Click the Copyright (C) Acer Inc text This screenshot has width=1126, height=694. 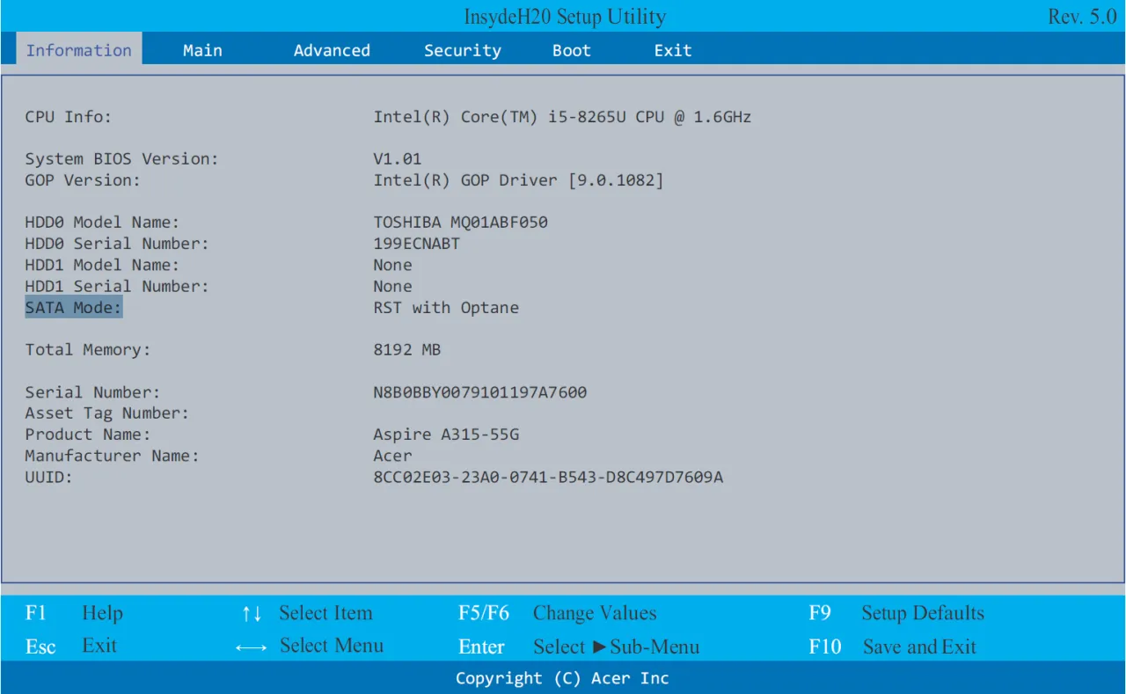click(562, 678)
